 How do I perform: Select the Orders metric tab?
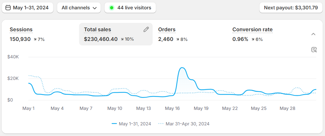tap(190, 34)
